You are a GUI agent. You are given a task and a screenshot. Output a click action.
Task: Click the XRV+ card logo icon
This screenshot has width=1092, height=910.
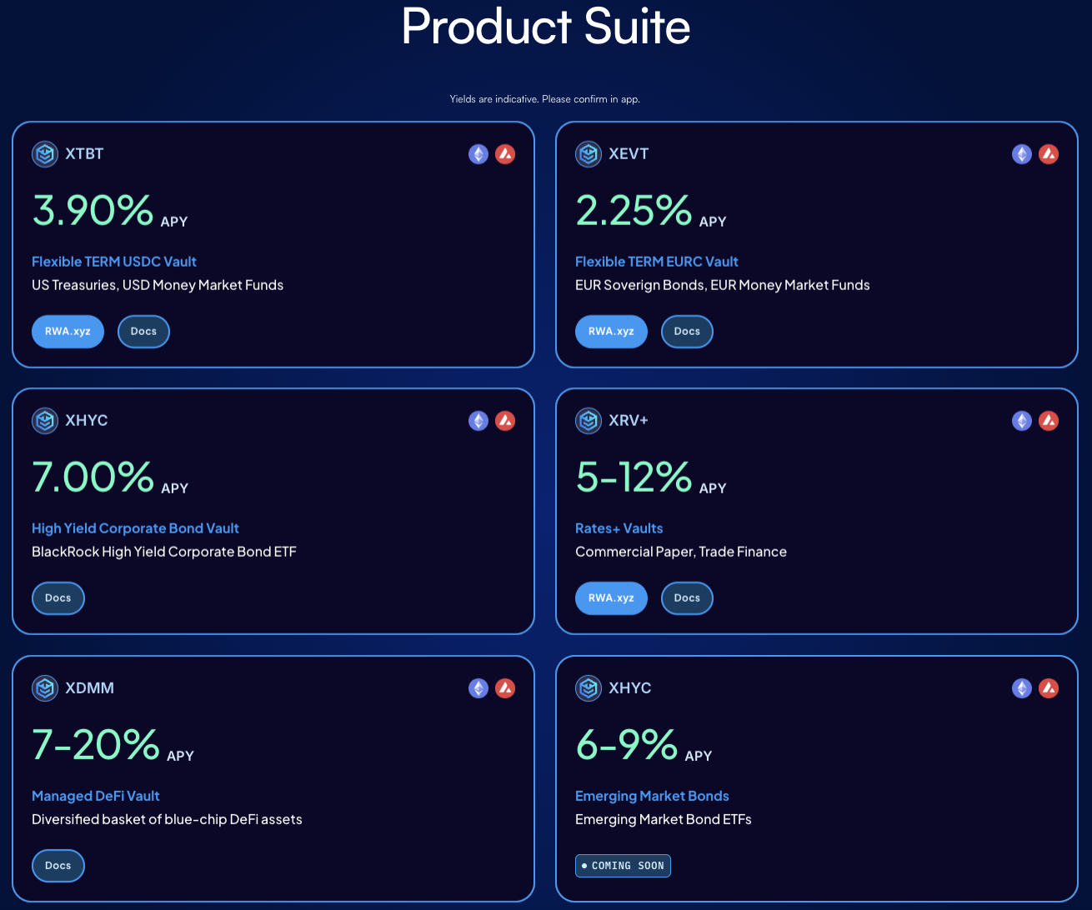coord(589,421)
